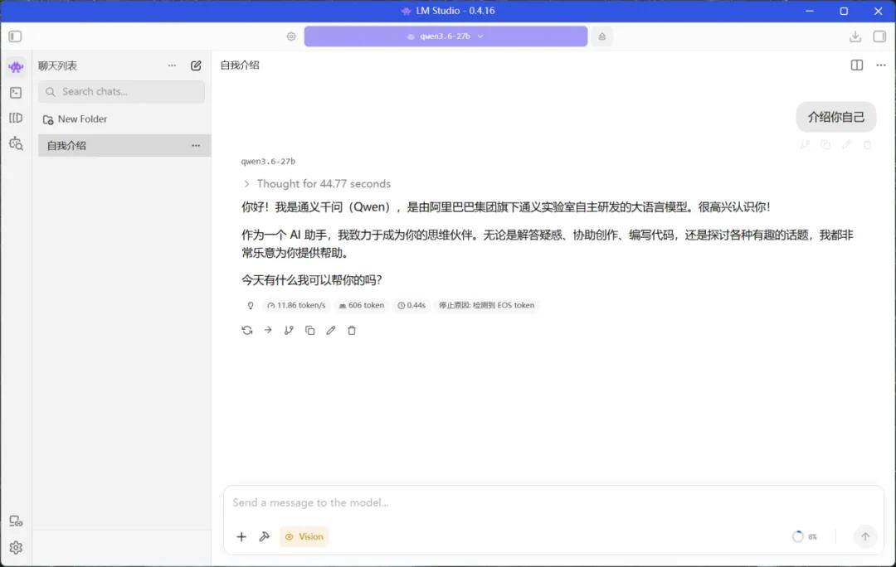Open chat header more options menu
The height and width of the screenshot is (567, 896).
tap(880, 65)
